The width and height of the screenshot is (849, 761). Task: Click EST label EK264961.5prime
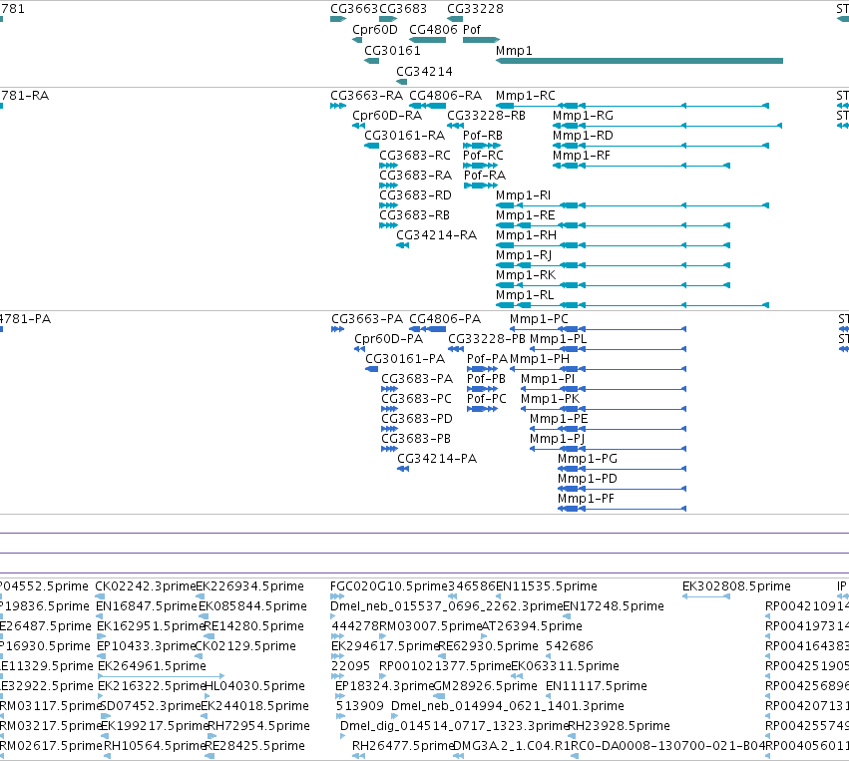pos(153,665)
